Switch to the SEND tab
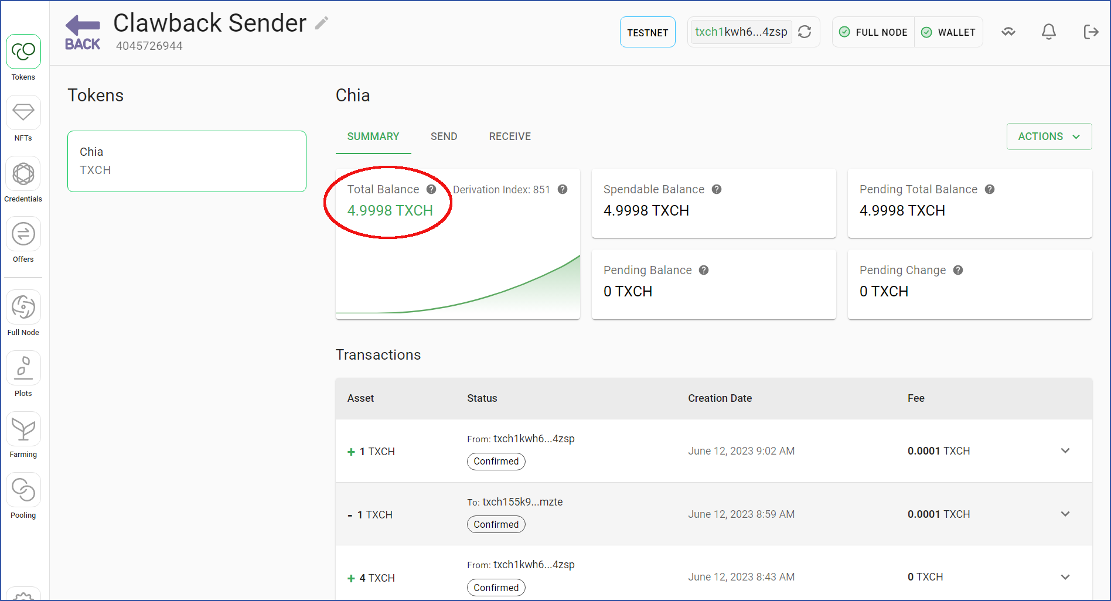 click(444, 136)
